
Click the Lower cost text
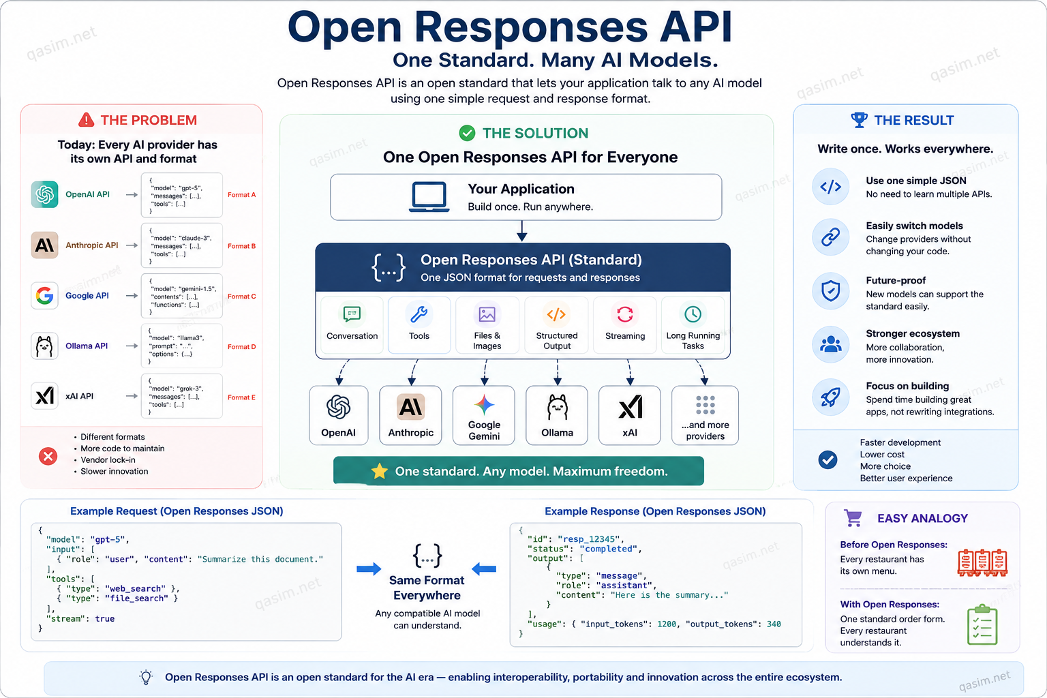[882, 455]
